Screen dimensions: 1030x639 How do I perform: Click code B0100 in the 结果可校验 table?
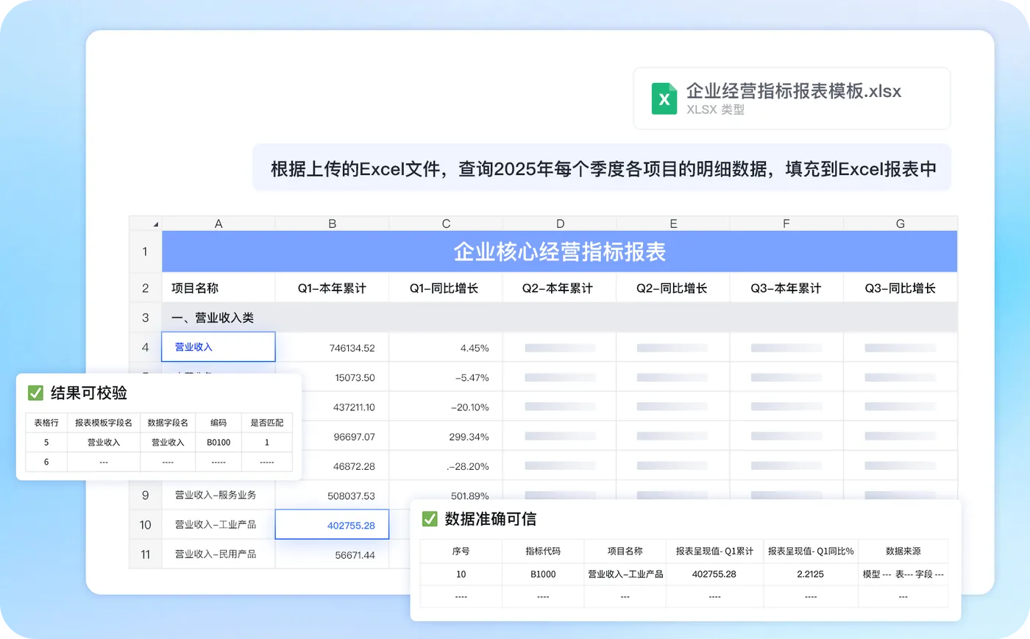pos(219,442)
